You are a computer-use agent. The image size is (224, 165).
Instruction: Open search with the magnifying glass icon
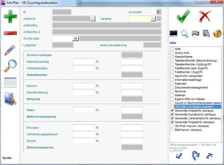point(10,66)
